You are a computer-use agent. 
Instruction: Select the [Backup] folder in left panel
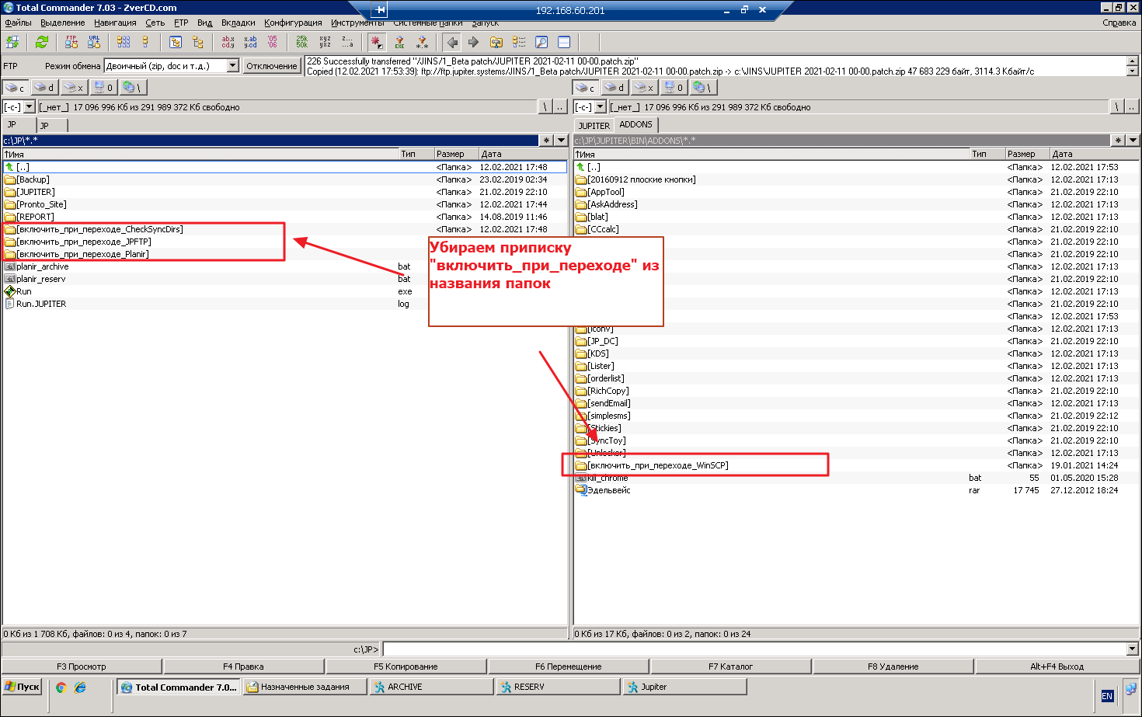[x=33, y=179]
